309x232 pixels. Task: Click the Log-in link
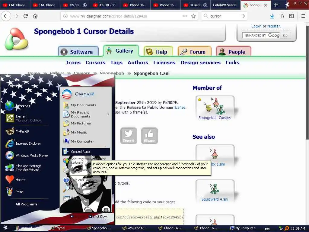coord(256,26)
